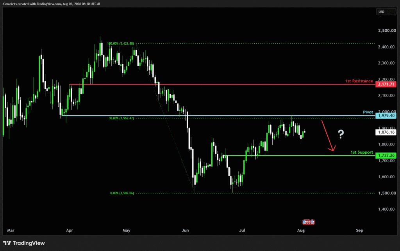Viewport: 400px width, 251px height.
Task: Select the red downward arrow drawing
Action: coord(328,136)
